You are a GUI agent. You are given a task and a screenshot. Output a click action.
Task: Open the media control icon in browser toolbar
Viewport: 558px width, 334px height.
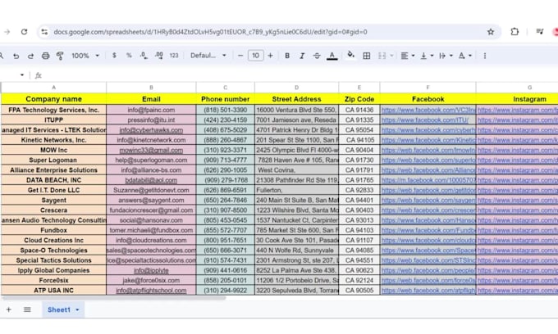click(540, 32)
